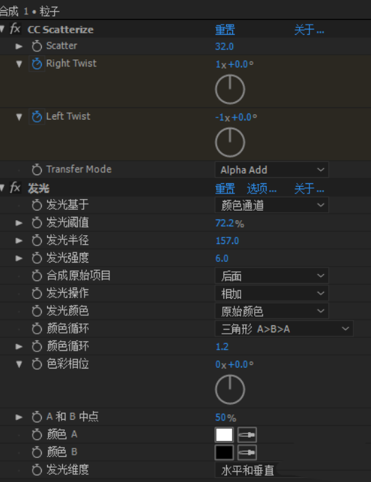Image resolution: width=371 pixels, height=482 pixels.
Task: Enable stopwatch for 合成原始项目
Action: point(37,276)
